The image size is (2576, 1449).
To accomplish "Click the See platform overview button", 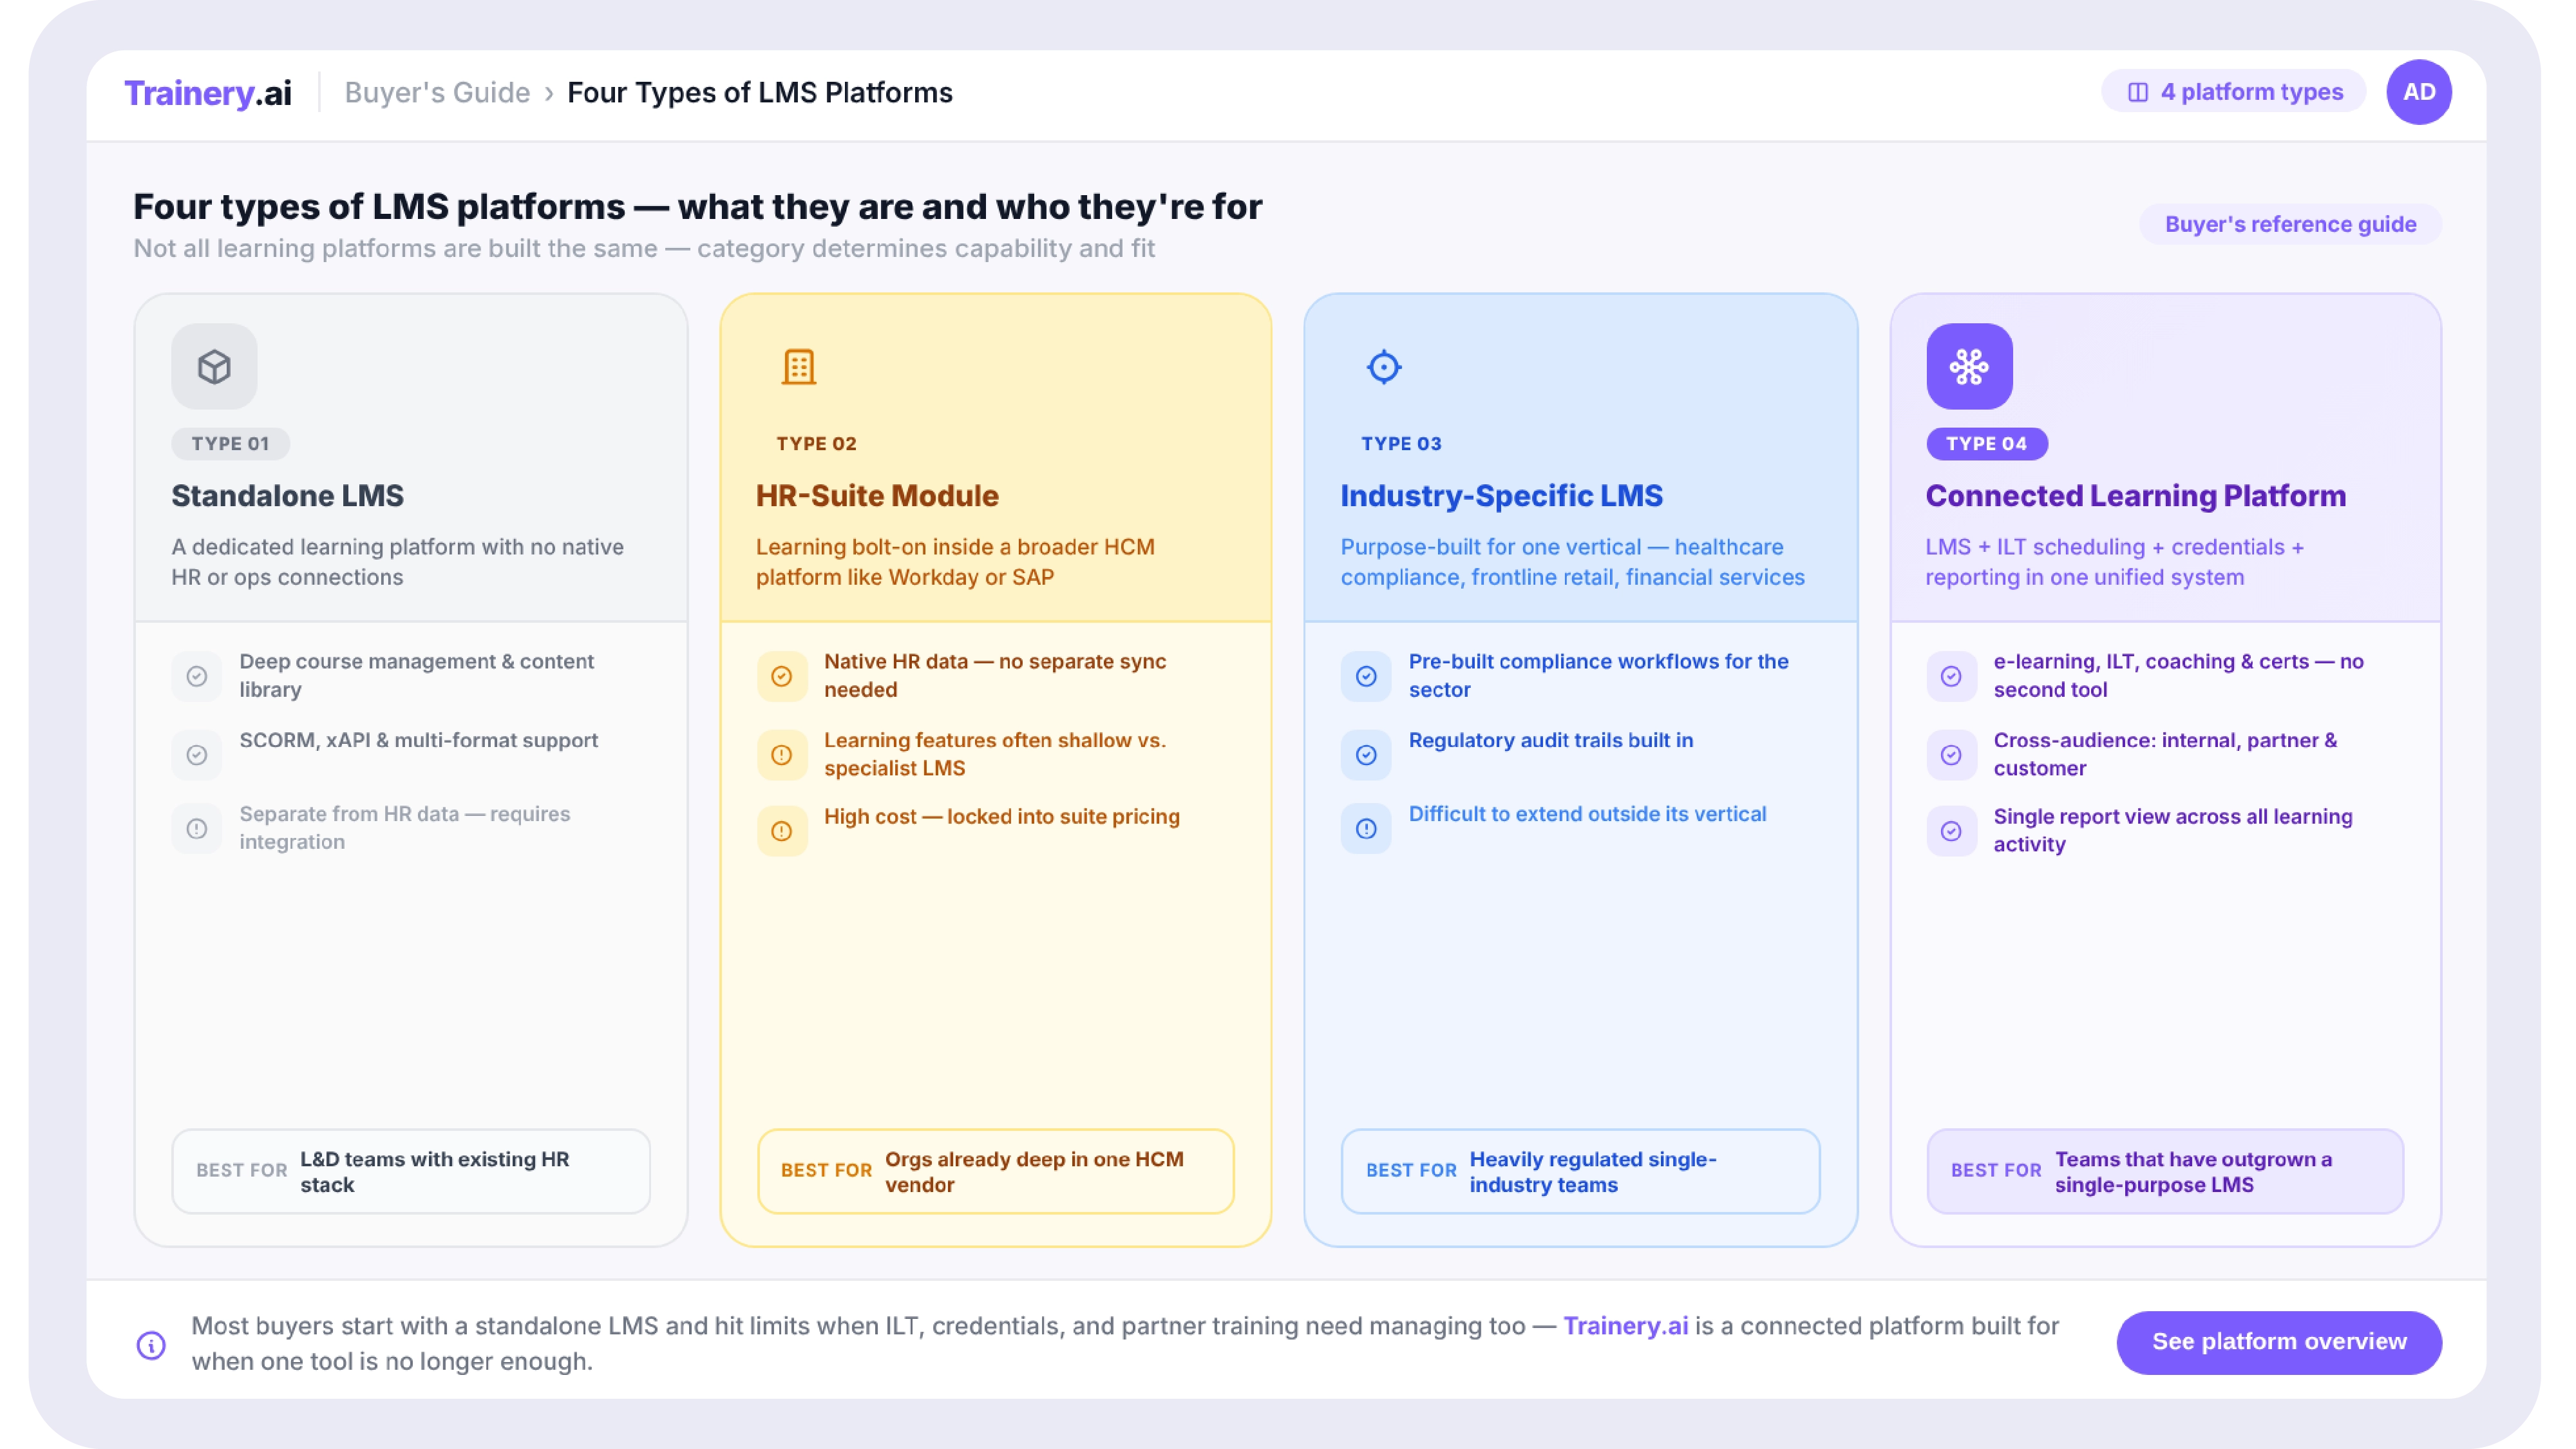I will [2279, 1342].
